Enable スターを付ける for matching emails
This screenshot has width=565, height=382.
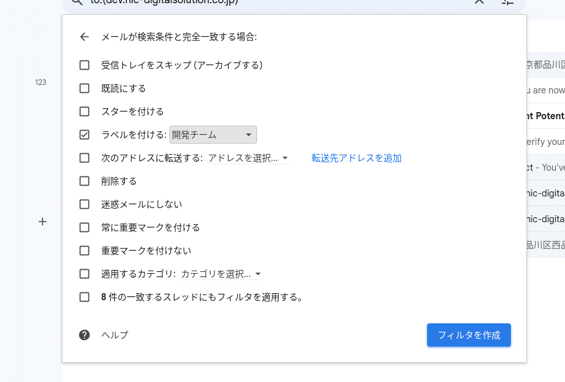[84, 111]
